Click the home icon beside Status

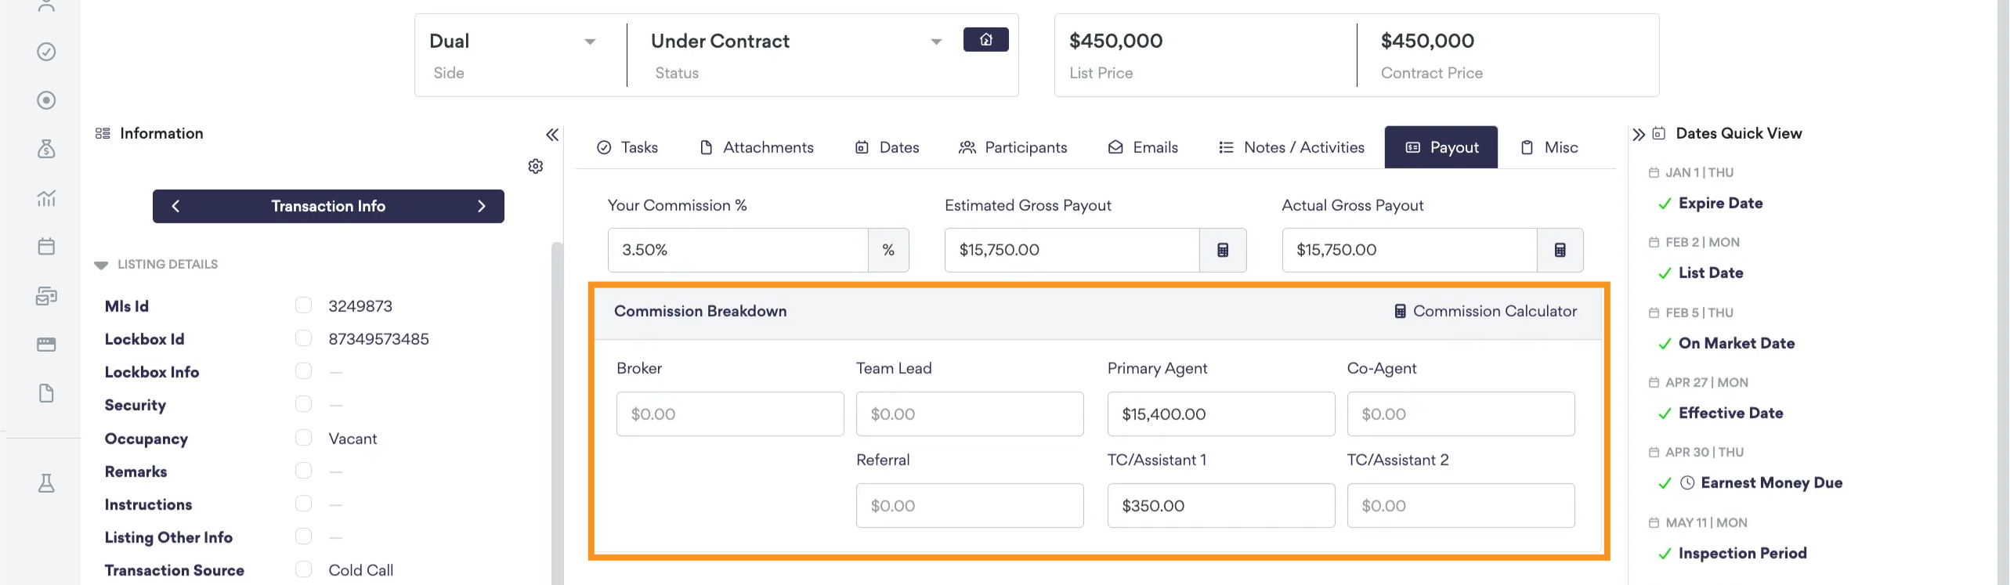(x=985, y=40)
